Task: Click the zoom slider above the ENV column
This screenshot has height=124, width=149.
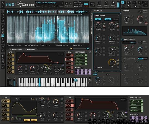Action: (79, 49)
